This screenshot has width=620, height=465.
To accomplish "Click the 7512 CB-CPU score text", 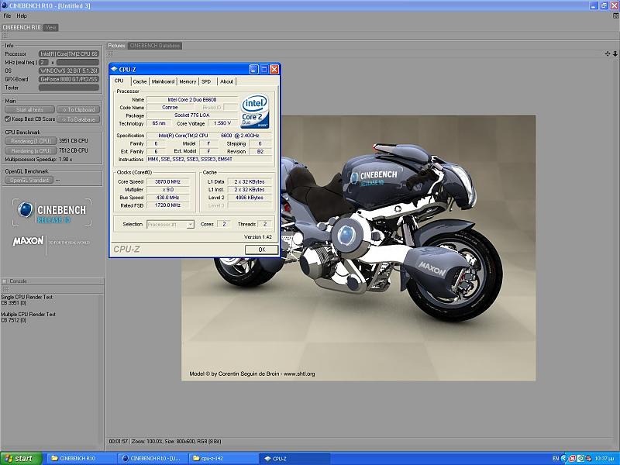I will point(74,150).
